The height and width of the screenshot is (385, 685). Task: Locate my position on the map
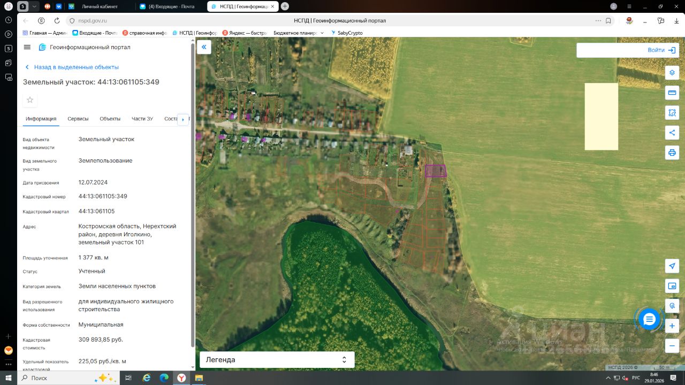point(672,266)
